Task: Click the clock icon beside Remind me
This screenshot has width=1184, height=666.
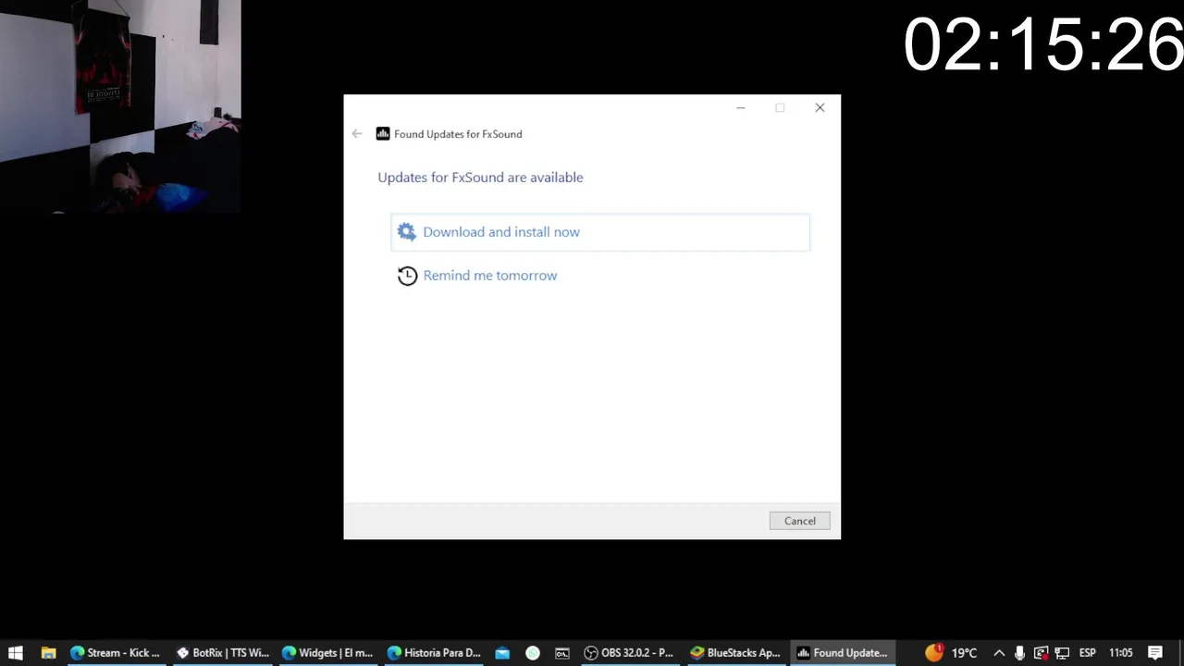Action: (407, 276)
